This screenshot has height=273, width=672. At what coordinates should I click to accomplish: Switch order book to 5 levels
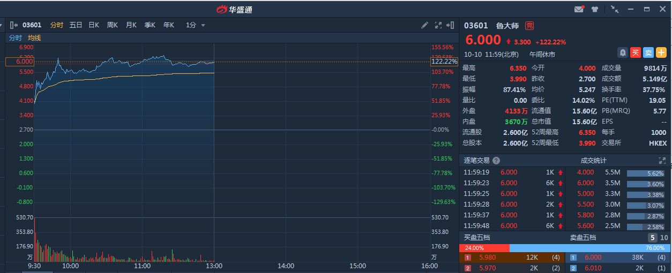653,238
